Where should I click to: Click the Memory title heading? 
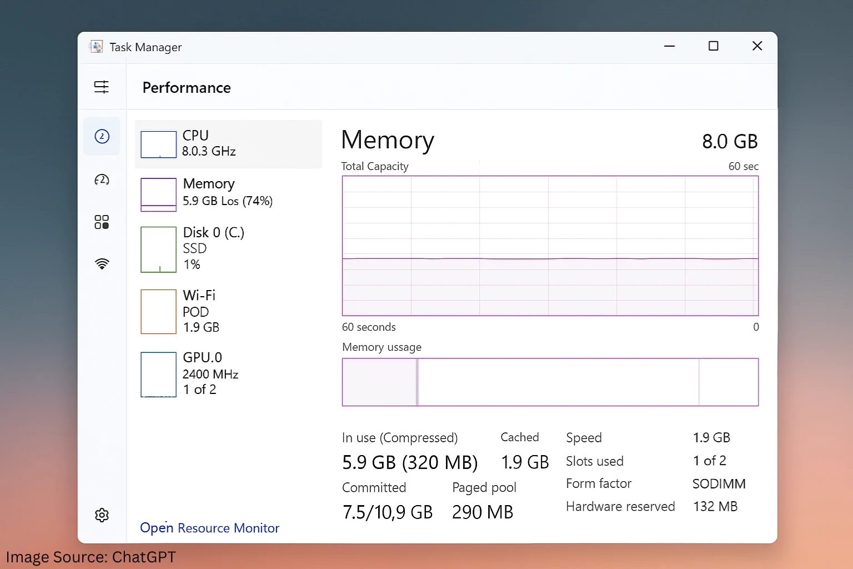[388, 140]
